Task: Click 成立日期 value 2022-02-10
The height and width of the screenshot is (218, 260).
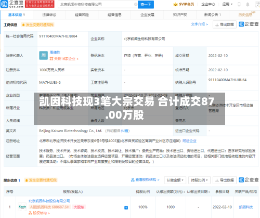Action: [218, 56]
